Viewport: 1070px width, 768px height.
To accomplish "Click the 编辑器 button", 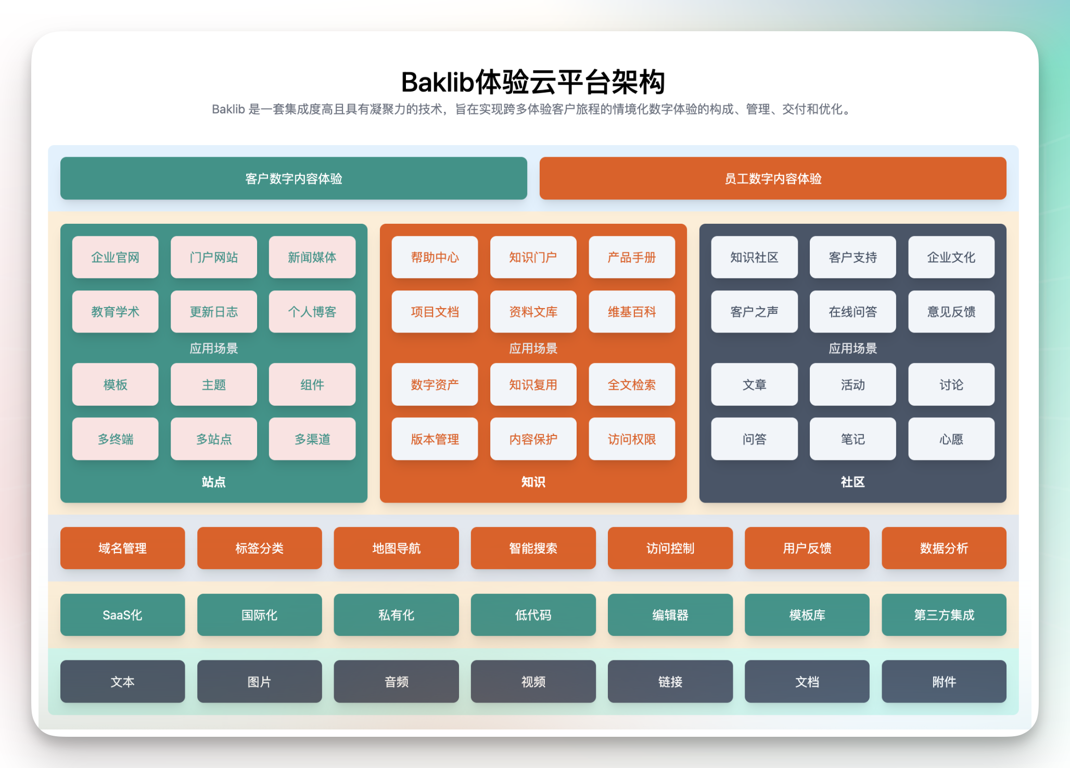I will coord(670,615).
